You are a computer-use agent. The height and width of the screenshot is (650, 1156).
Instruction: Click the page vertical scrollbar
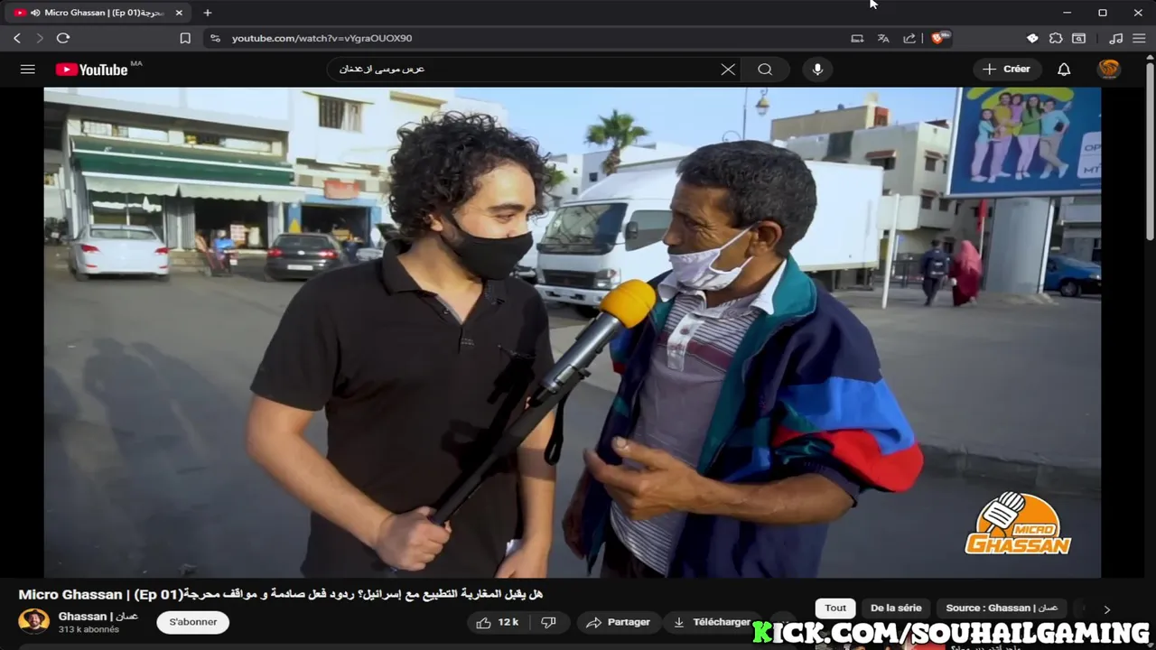(x=1150, y=149)
